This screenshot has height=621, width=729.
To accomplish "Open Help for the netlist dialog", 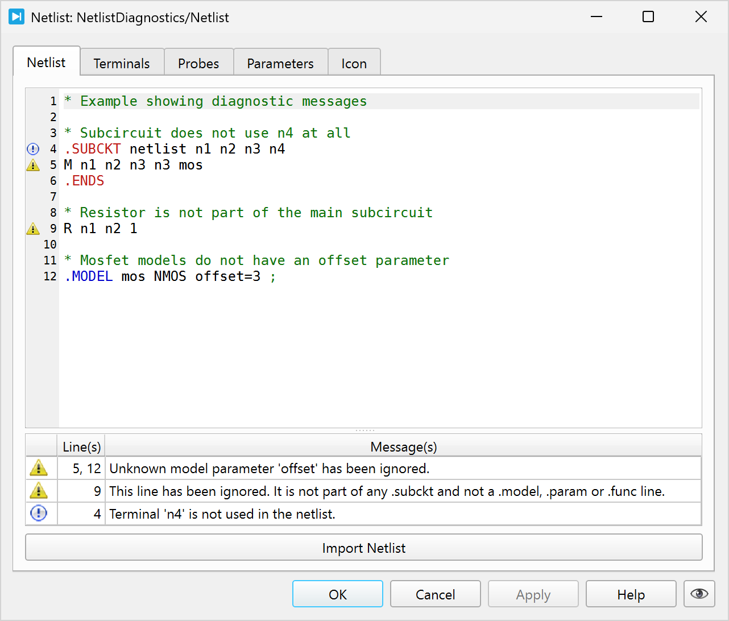I will click(631, 594).
